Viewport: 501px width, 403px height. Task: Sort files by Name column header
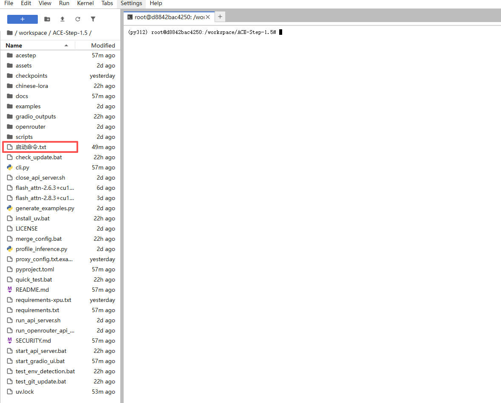click(x=14, y=45)
